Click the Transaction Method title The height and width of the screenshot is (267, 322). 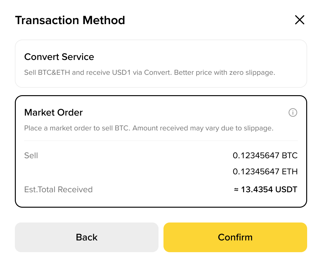tap(70, 20)
